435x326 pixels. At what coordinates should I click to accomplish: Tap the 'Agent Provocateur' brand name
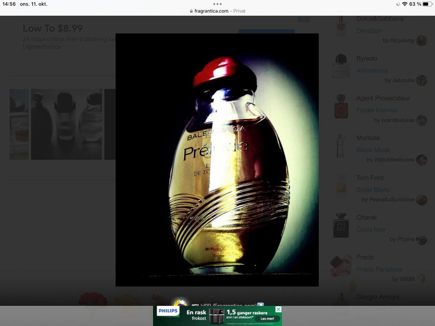383,98
